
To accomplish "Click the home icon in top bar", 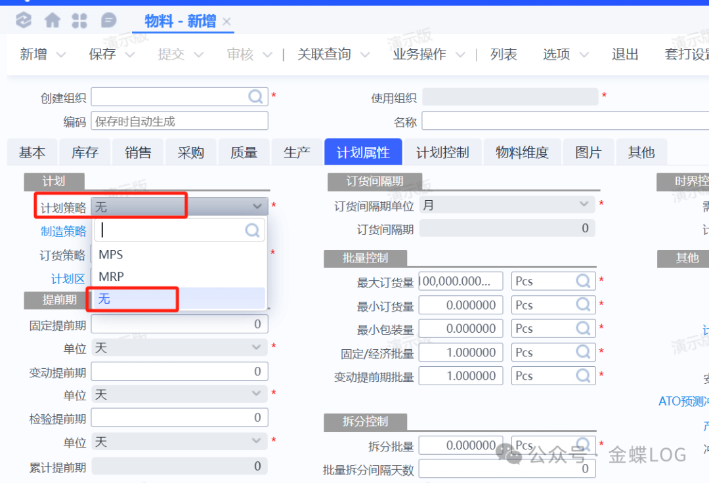I will coord(53,21).
